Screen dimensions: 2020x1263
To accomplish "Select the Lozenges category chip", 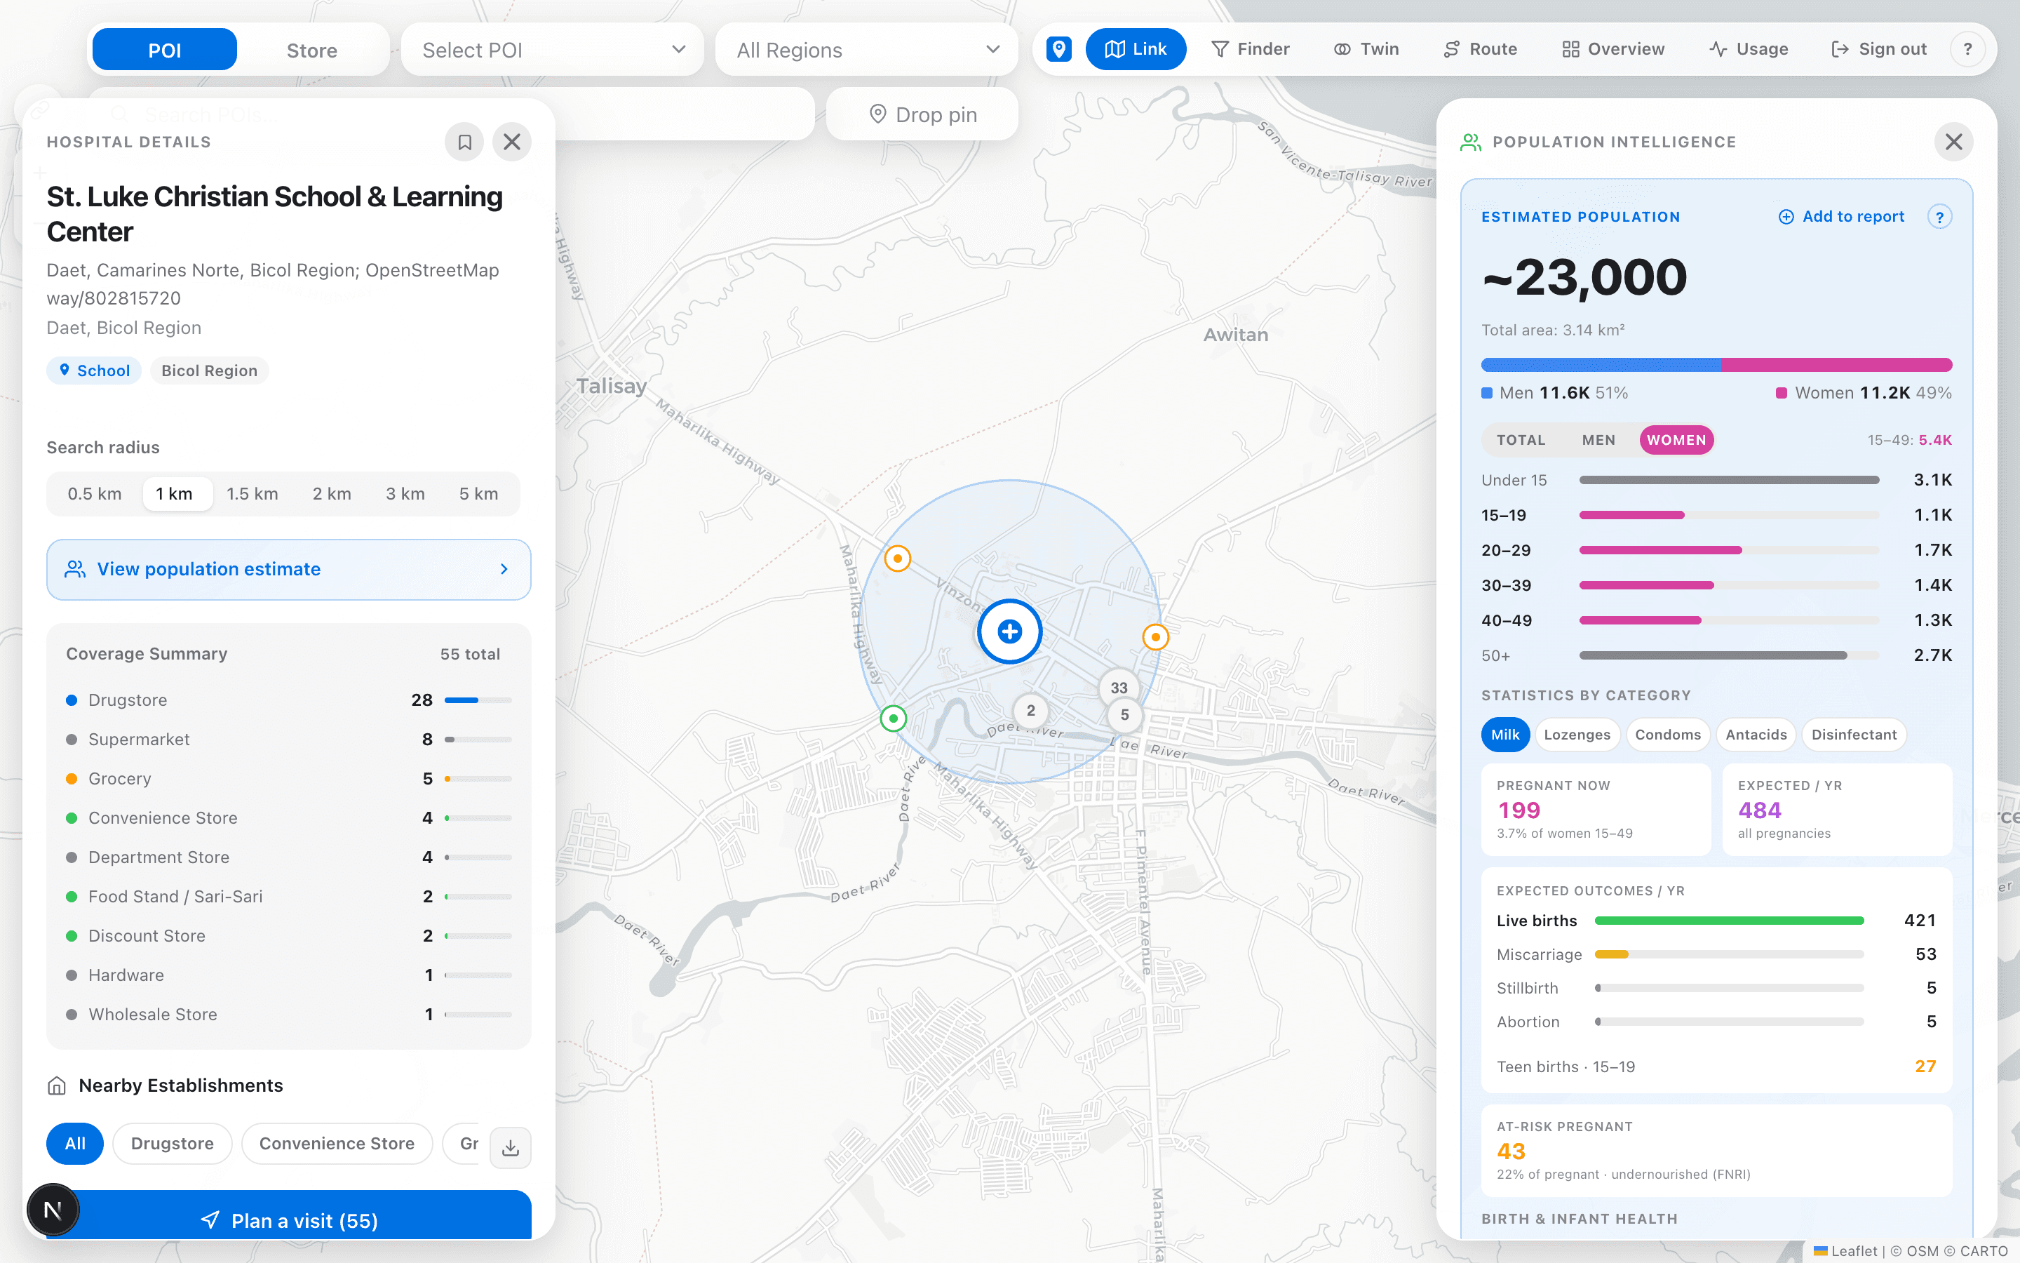I will (x=1577, y=735).
